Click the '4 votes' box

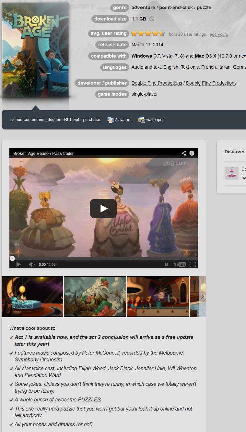231,173
